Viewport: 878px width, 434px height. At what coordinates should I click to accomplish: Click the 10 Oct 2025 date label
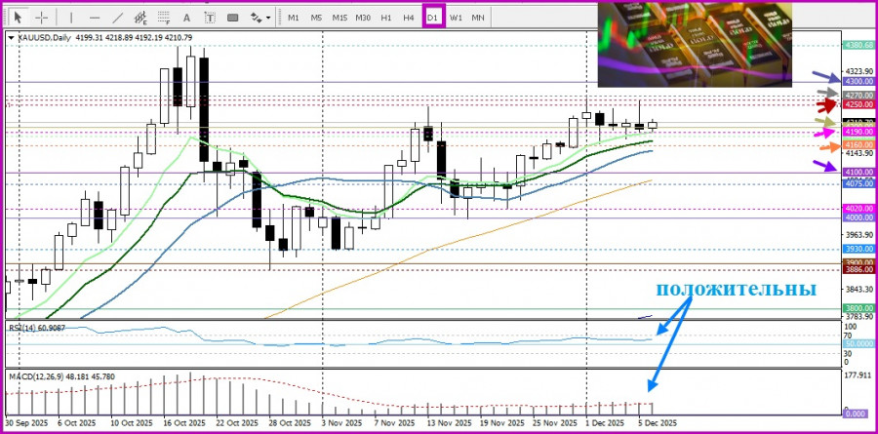click(x=132, y=423)
